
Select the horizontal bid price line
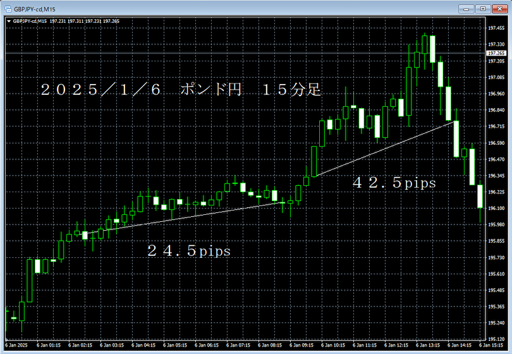245,53
